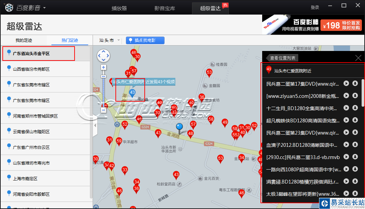Click the map zoom slider handle
This screenshot has height=209, width=365.
[104, 76]
